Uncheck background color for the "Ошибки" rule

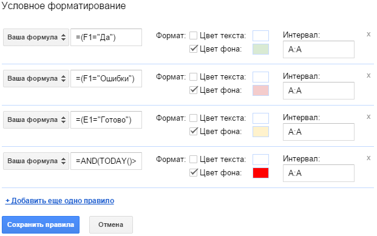point(193,90)
